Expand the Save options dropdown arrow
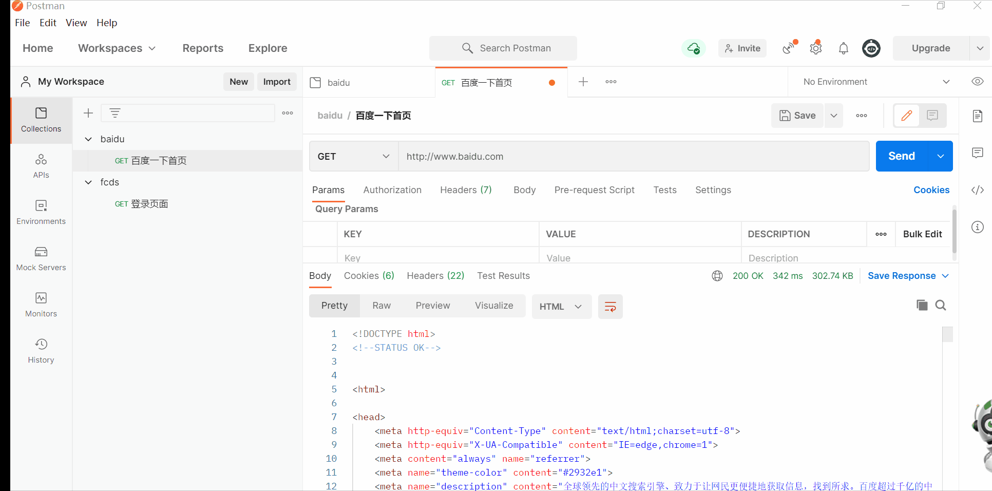Screen dimensions: 992x491 pyautogui.click(x=834, y=116)
